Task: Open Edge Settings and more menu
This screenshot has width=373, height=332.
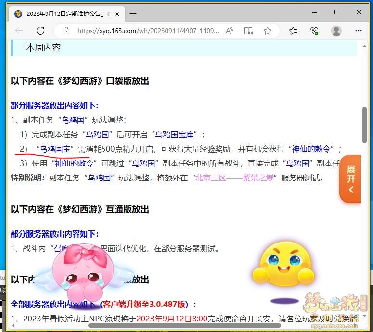Action: [359, 31]
